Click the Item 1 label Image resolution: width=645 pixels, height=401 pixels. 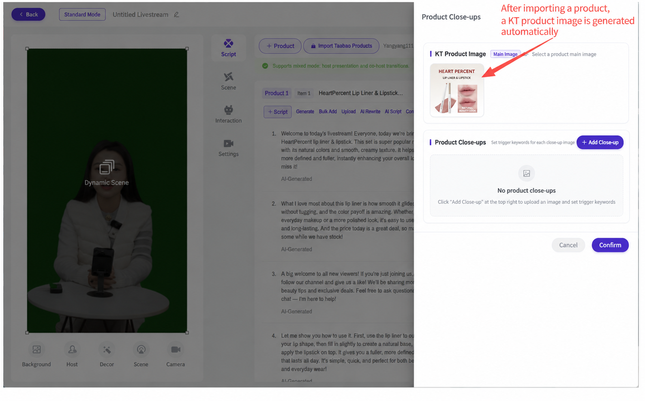[304, 93]
